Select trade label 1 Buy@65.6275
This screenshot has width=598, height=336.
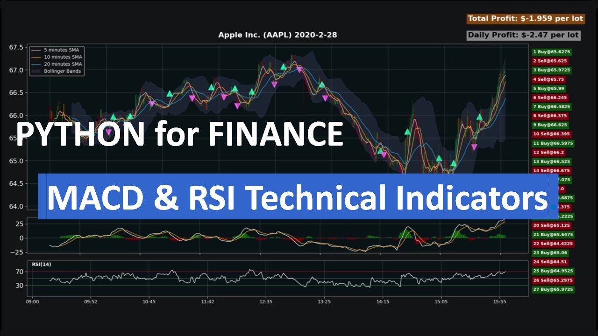point(552,52)
